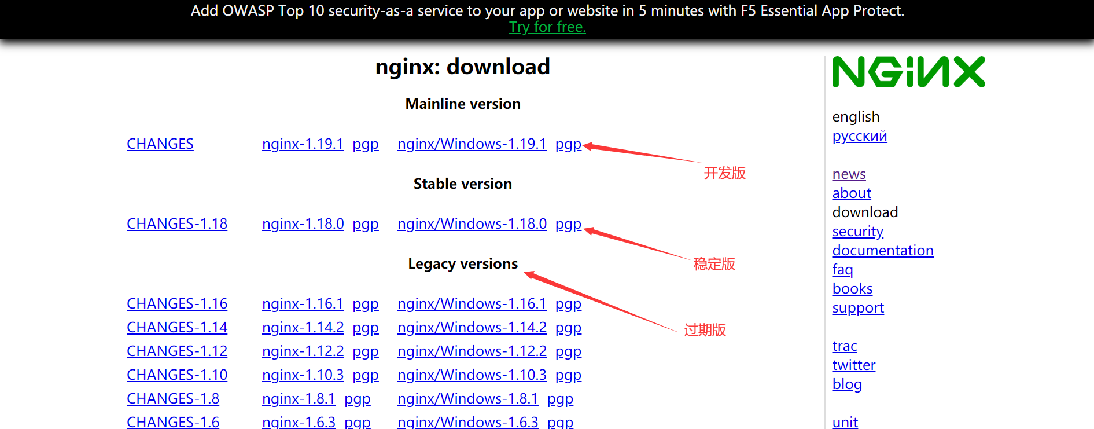Screen dimensions: 1094x429
Task: Open the support page
Action: [858, 308]
